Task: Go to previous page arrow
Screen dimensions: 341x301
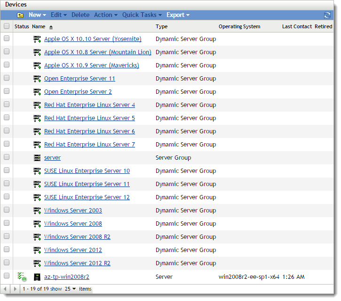Action: 5,289
